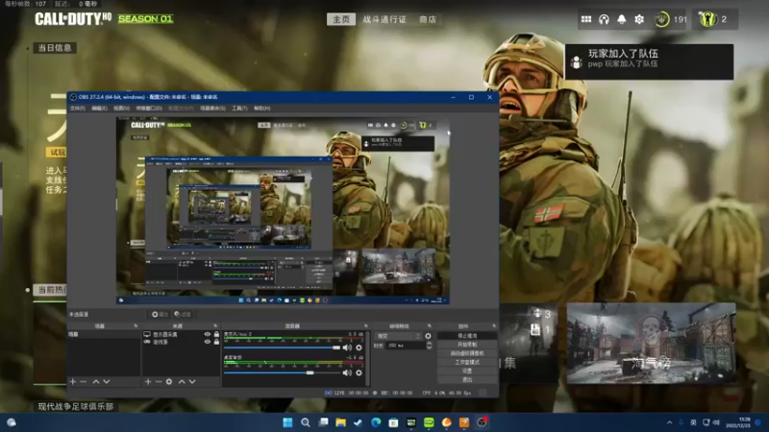Click OBS exit button in controls

(x=467, y=379)
